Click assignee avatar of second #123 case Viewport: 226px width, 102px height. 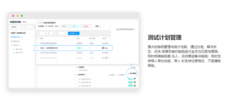pyautogui.click(x=135, y=82)
